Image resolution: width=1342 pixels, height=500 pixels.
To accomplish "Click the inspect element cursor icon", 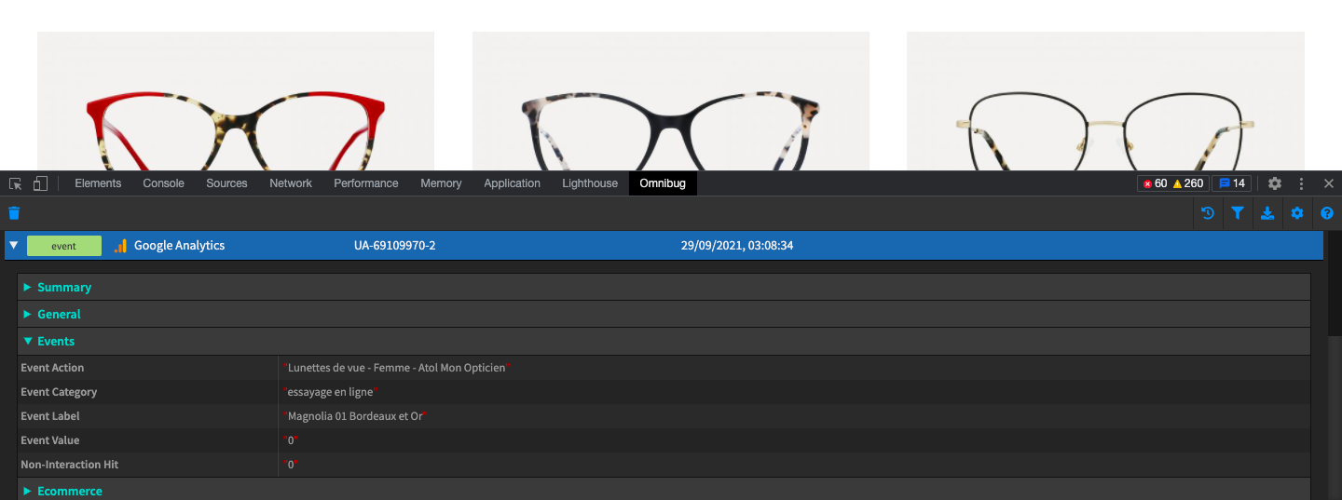I will point(16,183).
